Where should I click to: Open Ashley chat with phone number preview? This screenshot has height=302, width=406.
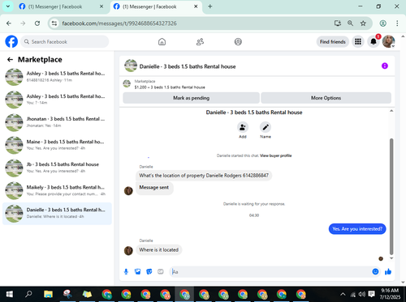tap(57, 77)
